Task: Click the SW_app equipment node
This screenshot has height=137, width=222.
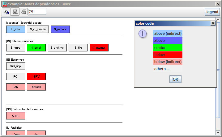Action: tap(15, 66)
